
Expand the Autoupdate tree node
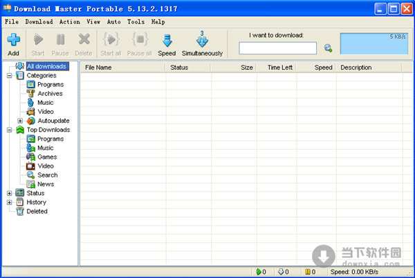[20, 121]
